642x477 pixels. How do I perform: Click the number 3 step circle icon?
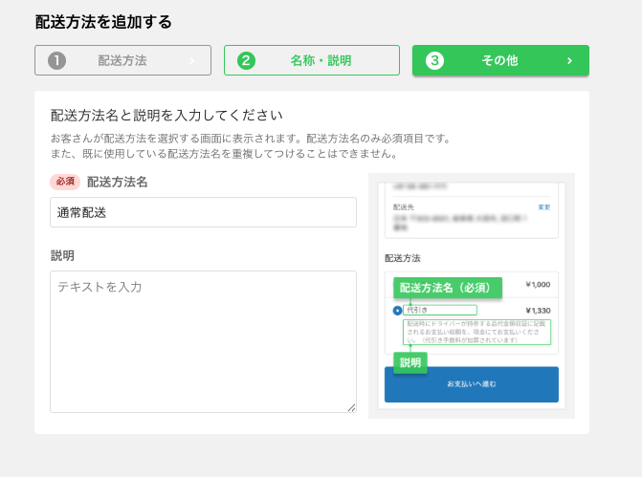[434, 60]
